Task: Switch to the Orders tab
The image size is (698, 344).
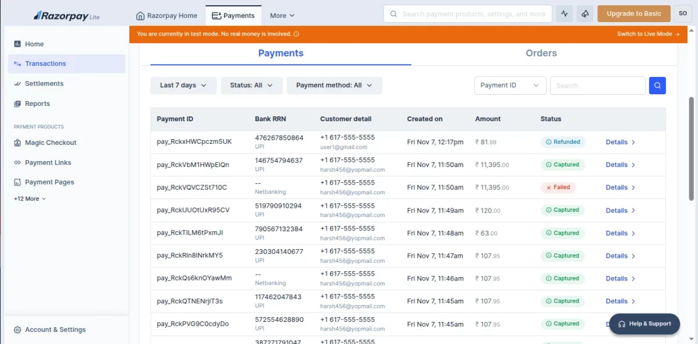Action: (541, 53)
